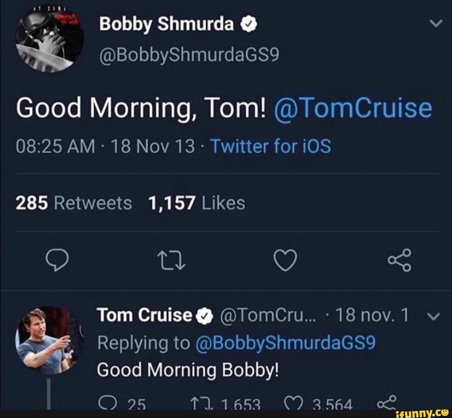This screenshot has height=418, width=452.
Task: Click Bobby Shmurda's verified badge
Action: 249,24
